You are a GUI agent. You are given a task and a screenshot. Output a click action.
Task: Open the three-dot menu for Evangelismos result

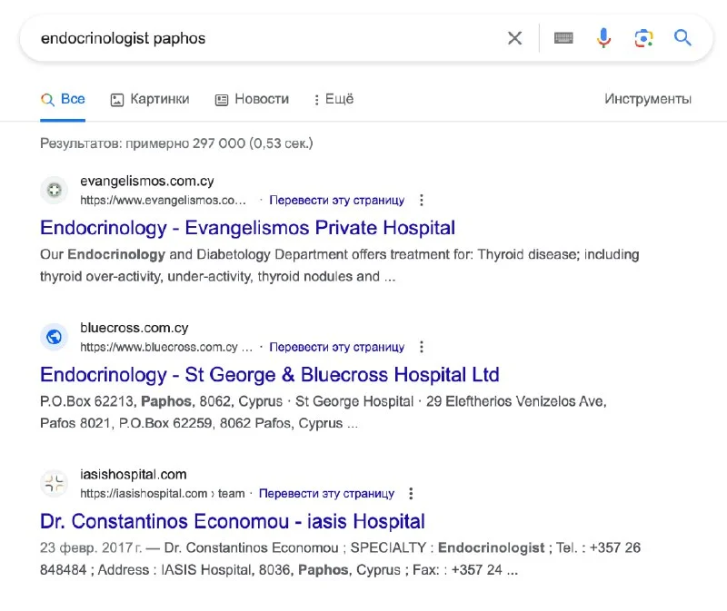(421, 200)
